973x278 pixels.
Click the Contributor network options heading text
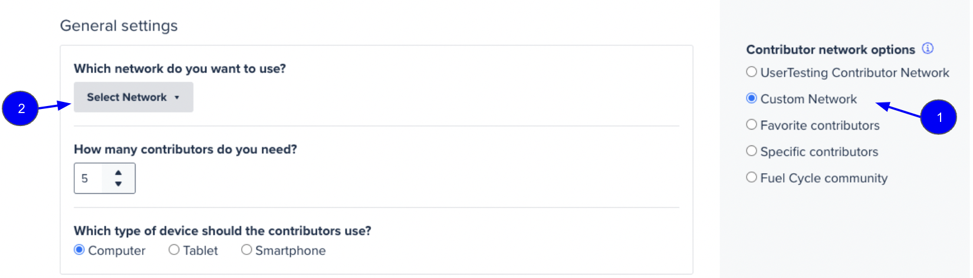(x=830, y=49)
